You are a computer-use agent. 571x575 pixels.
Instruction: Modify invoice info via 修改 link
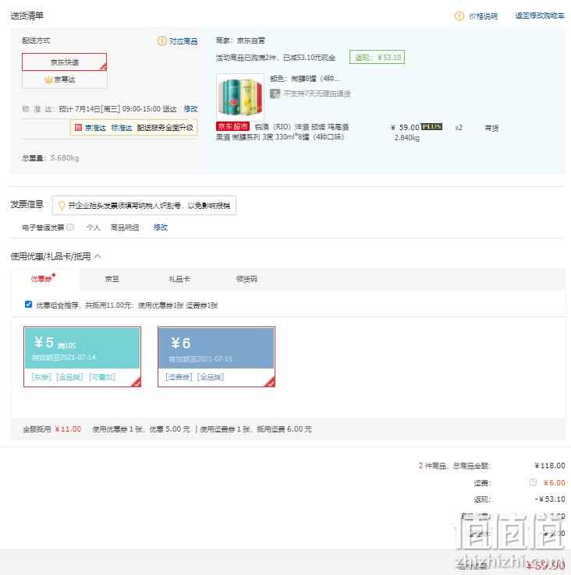pyautogui.click(x=161, y=228)
